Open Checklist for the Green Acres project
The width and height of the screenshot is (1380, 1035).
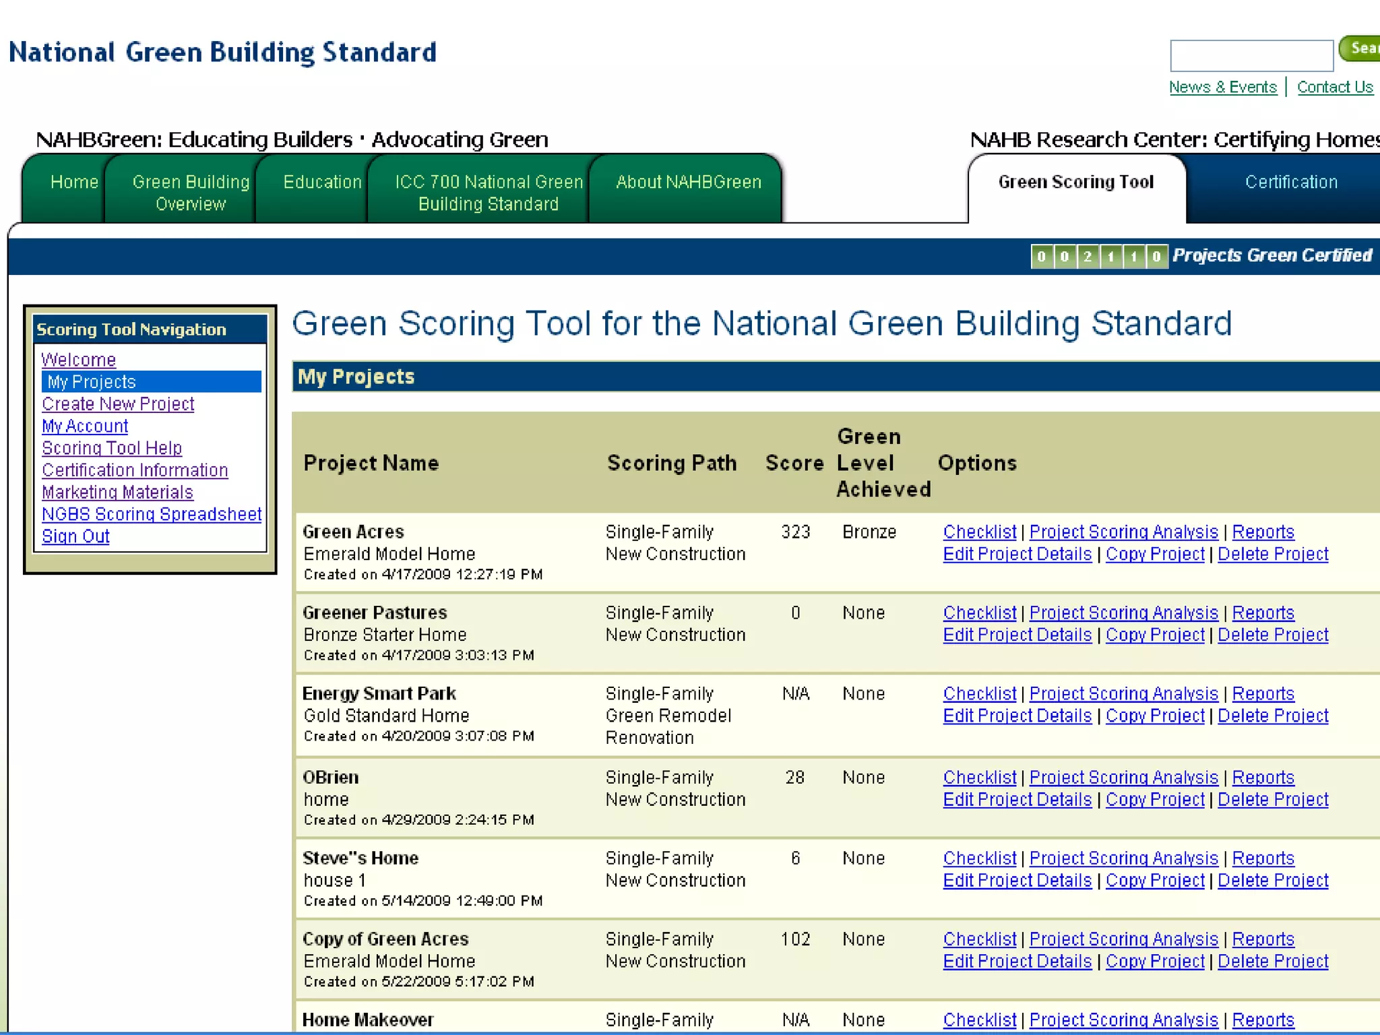point(979,532)
